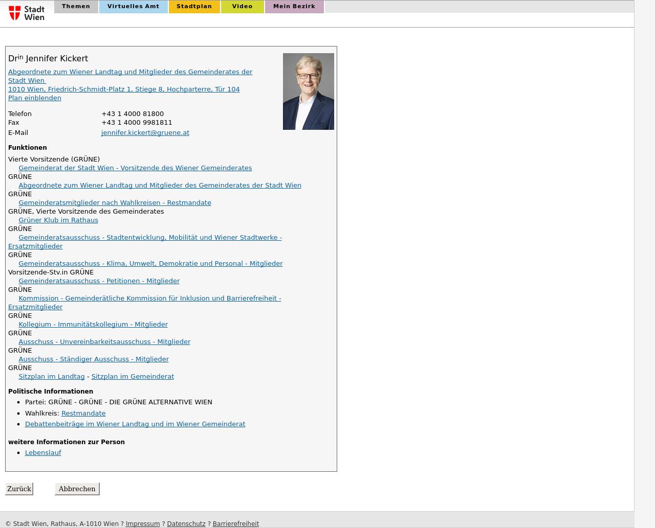Image resolution: width=655 pixels, height=528 pixels.
Task: Open the Themen tab
Action: pos(76,7)
